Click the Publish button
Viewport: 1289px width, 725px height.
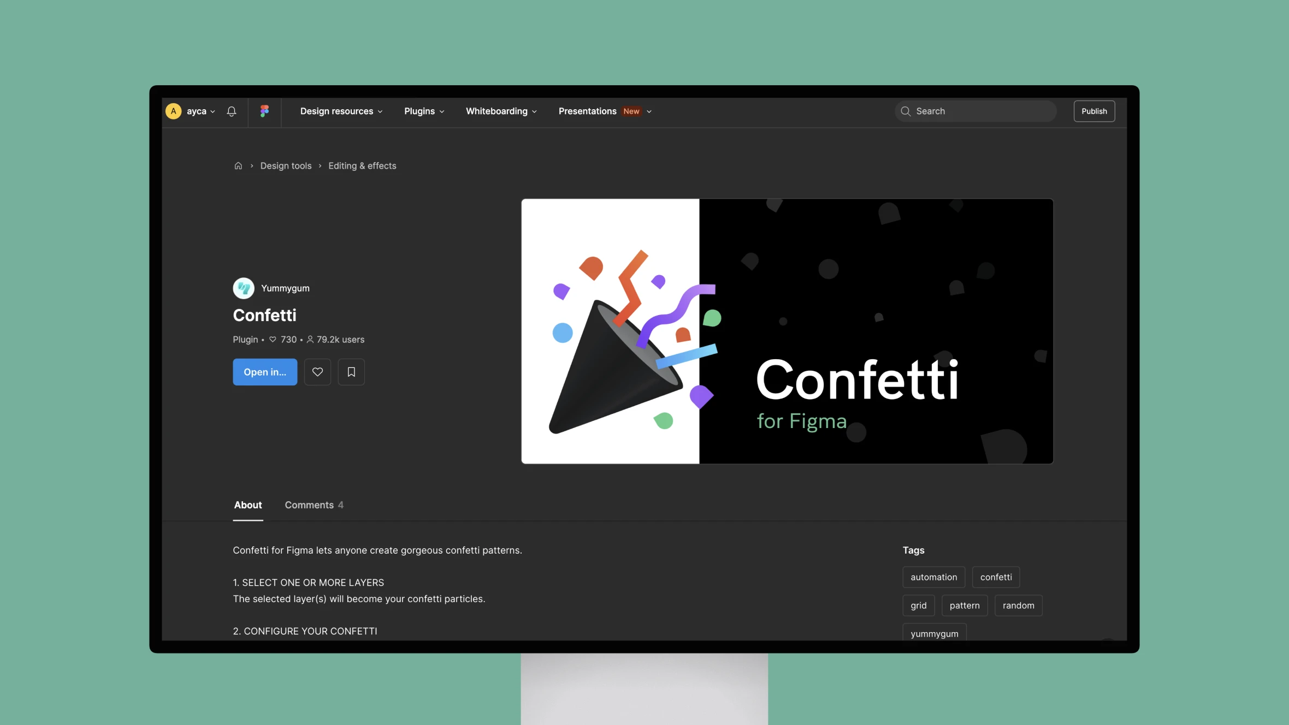pos(1093,111)
